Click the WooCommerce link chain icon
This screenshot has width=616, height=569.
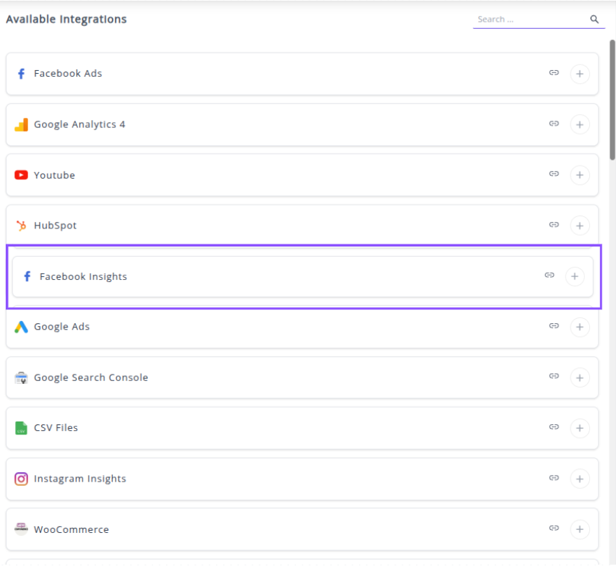click(554, 529)
